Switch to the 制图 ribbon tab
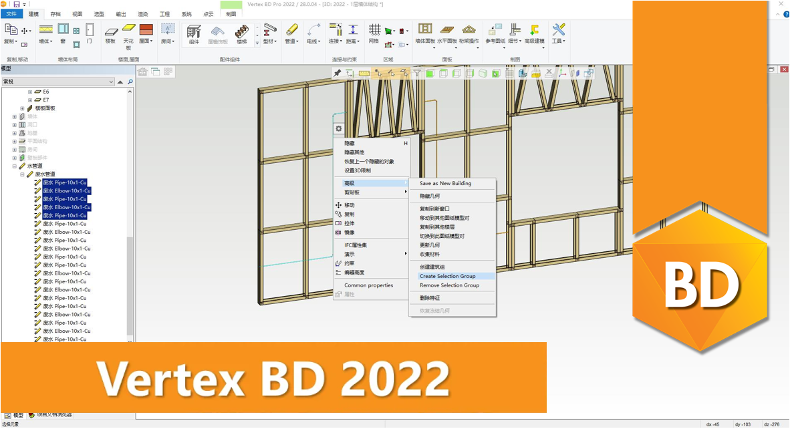The width and height of the screenshot is (790, 429). (x=231, y=14)
